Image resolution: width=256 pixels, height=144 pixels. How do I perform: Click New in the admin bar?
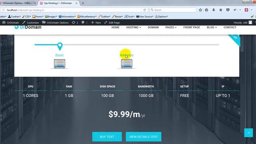tap(96, 22)
